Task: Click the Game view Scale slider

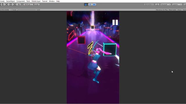Action: (x=26, y=10)
